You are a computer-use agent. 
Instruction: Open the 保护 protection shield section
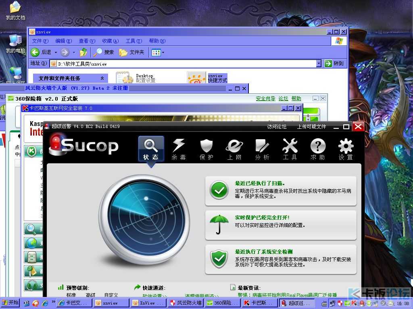[x=206, y=149]
